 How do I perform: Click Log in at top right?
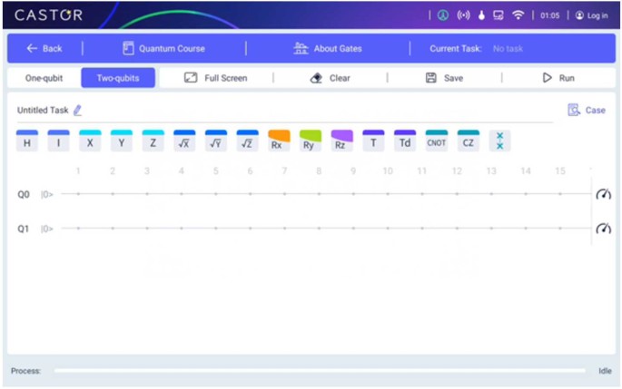(591, 15)
